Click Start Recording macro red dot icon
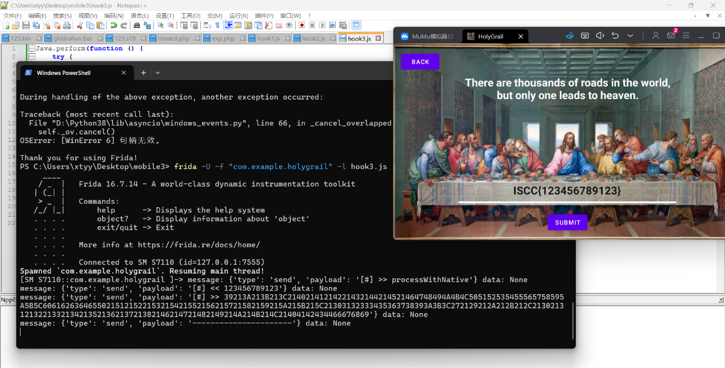 pos(302,25)
